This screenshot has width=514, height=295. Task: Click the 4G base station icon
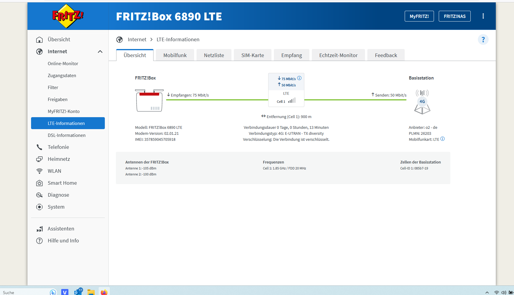422,102
